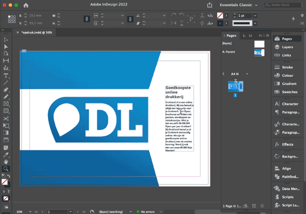Click the Apply None swatch
This screenshot has width=306, height=214.
point(6,199)
